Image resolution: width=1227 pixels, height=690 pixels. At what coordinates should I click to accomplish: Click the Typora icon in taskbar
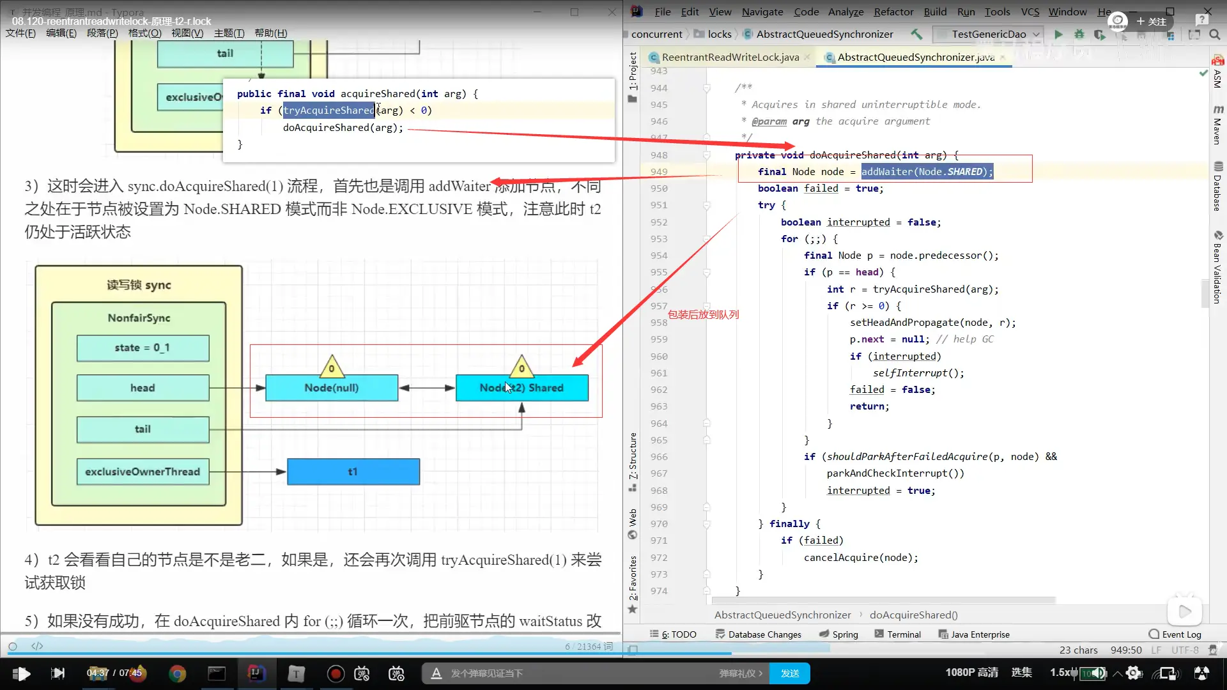(x=296, y=673)
